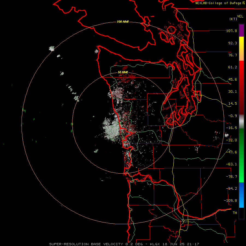
Task: Click the [KT] units label
Action: point(233,19)
